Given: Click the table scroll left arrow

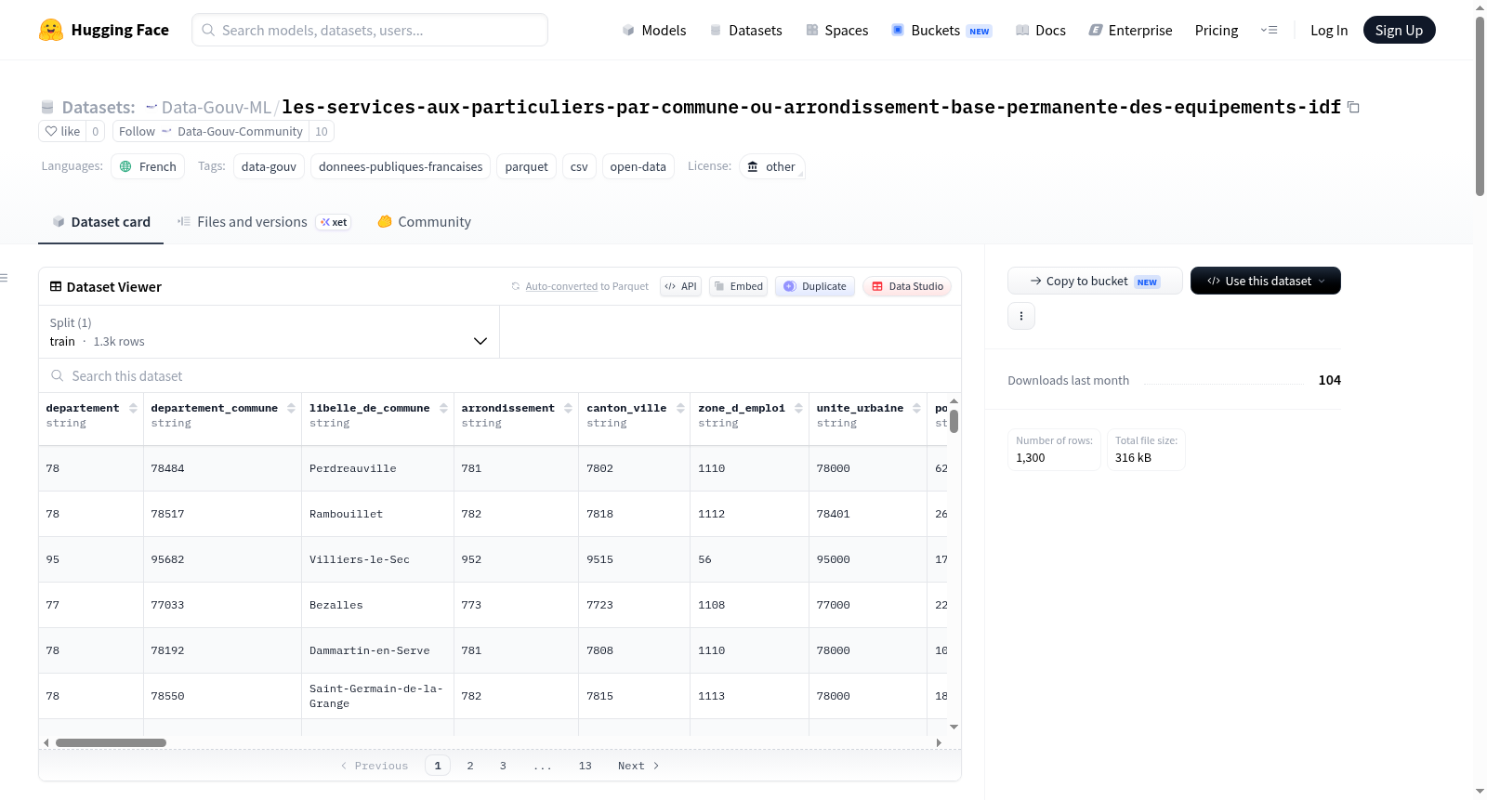Looking at the screenshot, I should click(x=46, y=742).
